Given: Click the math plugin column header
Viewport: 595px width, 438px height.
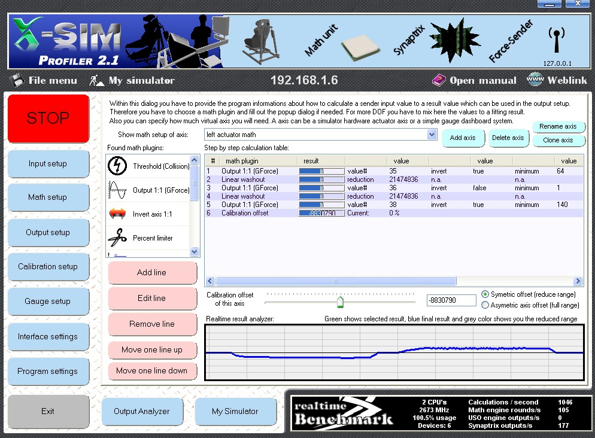Looking at the screenshot, I should (x=259, y=161).
